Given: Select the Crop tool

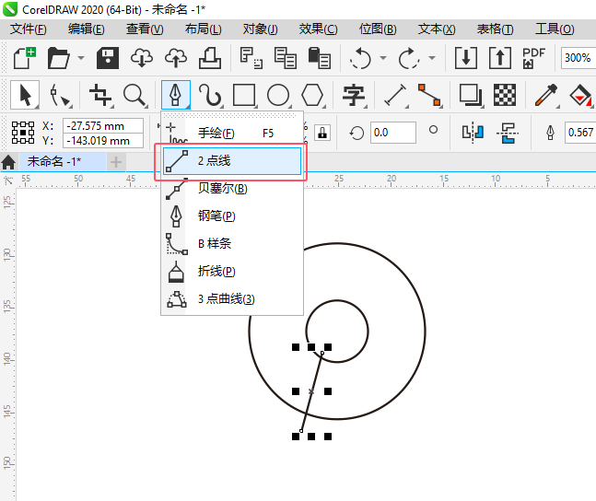Looking at the screenshot, I should click(100, 95).
